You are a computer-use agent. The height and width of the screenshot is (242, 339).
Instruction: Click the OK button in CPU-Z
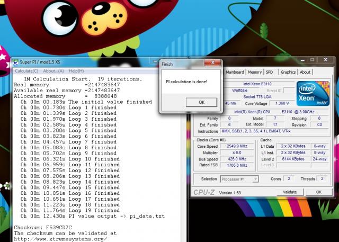pyautogui.click(x=319, y=192)
